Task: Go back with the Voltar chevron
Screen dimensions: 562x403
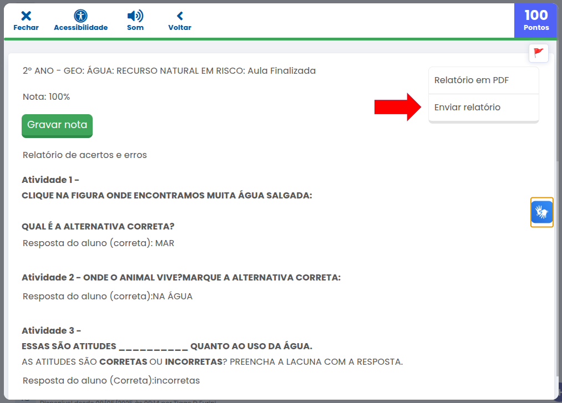Action: 179,16
